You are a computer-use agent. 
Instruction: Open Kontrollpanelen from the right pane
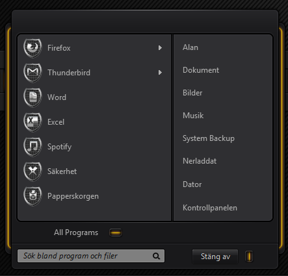pos(210,208)
